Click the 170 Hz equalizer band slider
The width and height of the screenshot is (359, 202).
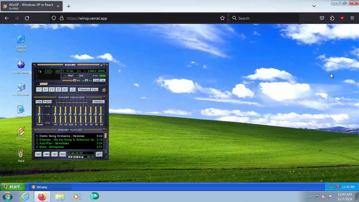coord(60,114)
